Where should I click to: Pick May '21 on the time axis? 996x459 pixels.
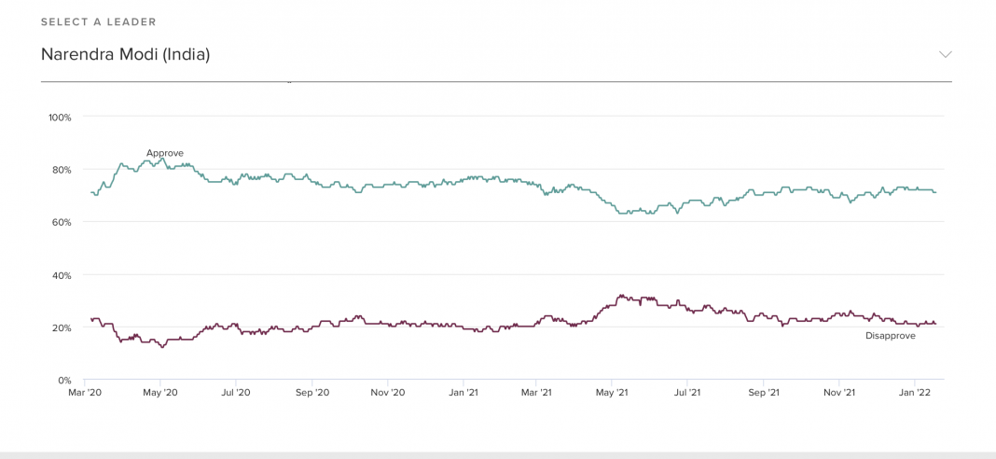612,393
